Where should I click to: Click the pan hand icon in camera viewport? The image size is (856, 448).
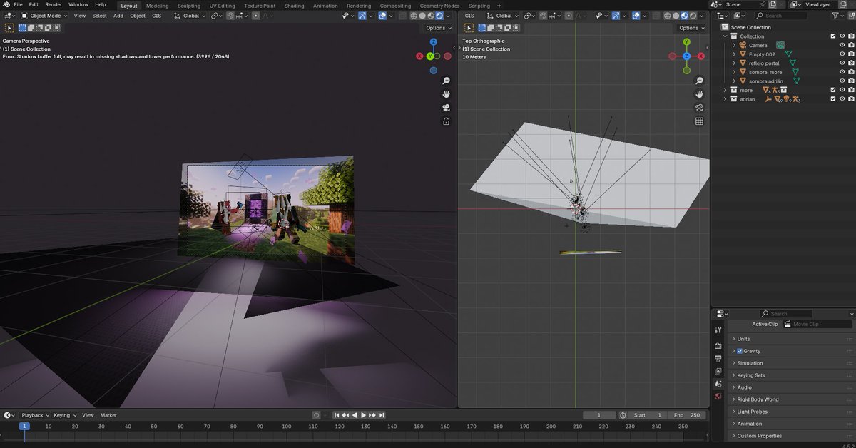point(447,94)
